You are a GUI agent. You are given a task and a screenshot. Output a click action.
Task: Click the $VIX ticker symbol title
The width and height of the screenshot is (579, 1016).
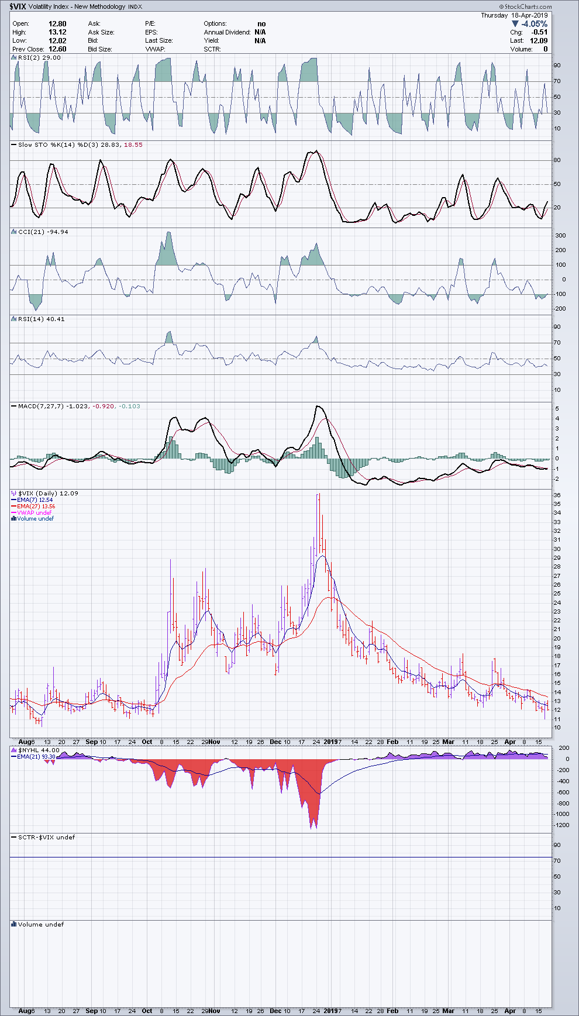[17, 6]
